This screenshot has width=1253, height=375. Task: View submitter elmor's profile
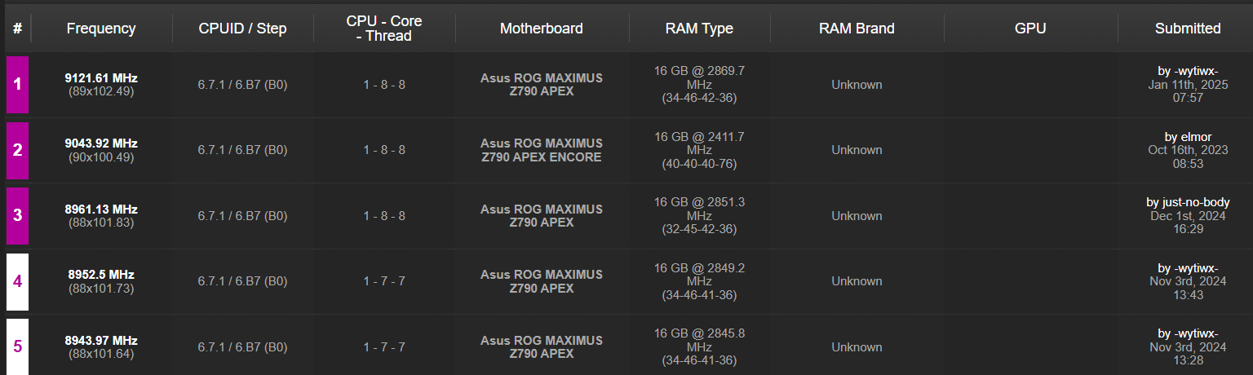pyautogui.click(x=1196, y=137)
